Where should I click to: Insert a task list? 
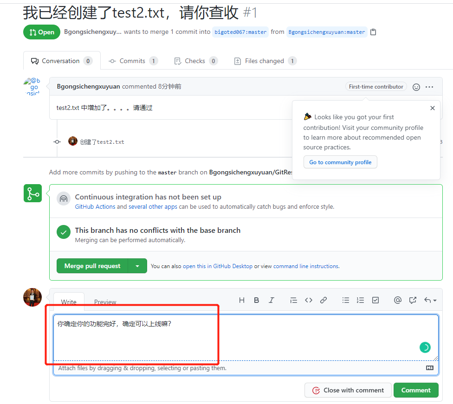(375, 300)
